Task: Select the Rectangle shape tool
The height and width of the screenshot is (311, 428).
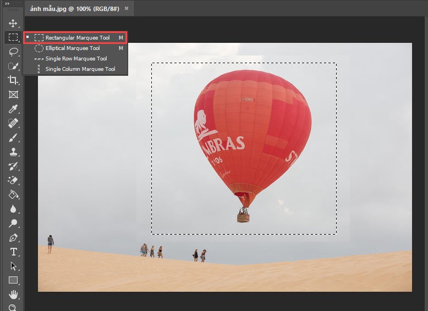Action: (13, 280)
